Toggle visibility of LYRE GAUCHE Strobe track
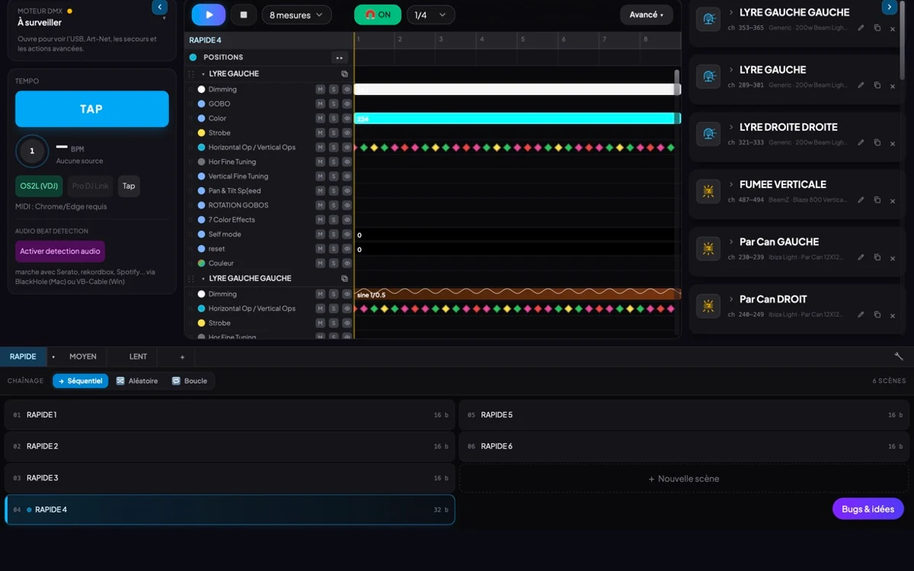The height and width of the screenshot is (571, 914). (347, 132)
